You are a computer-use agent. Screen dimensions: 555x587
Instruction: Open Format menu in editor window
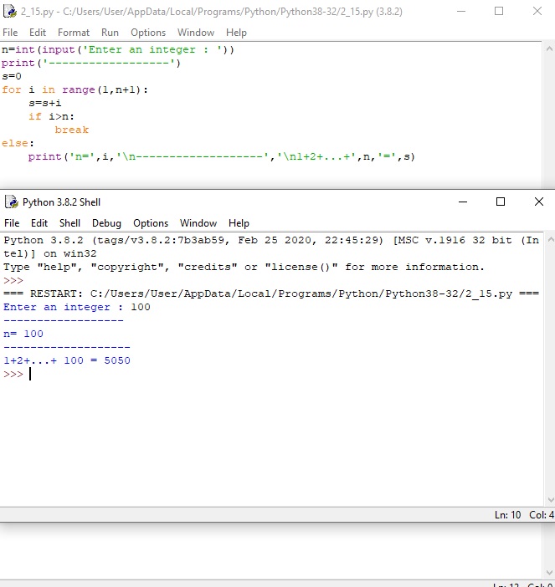pyautogui.click(x=74, y=33)
